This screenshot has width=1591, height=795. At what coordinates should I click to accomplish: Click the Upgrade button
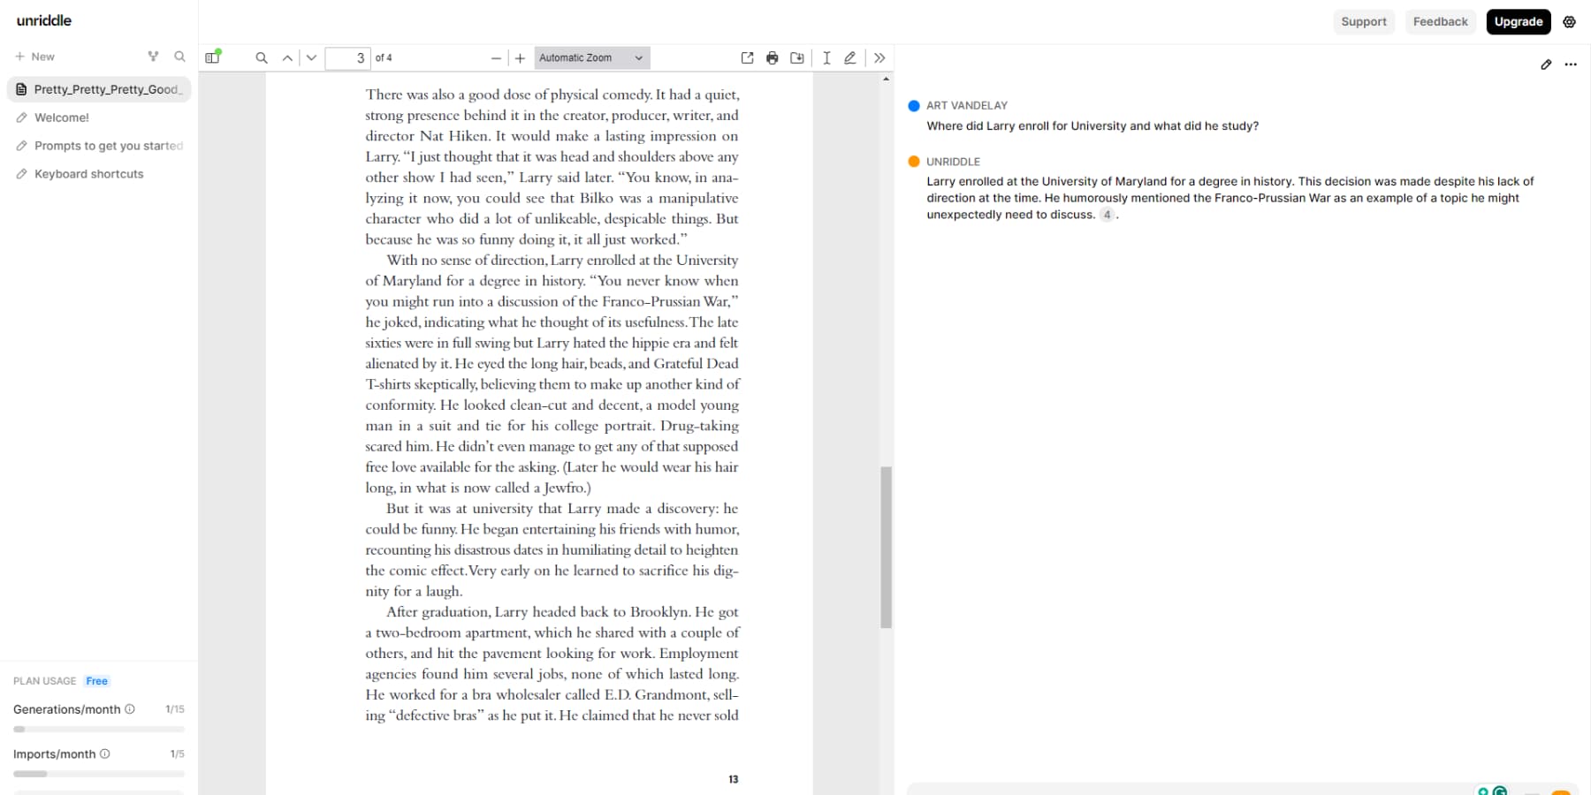coord(1519,21)
